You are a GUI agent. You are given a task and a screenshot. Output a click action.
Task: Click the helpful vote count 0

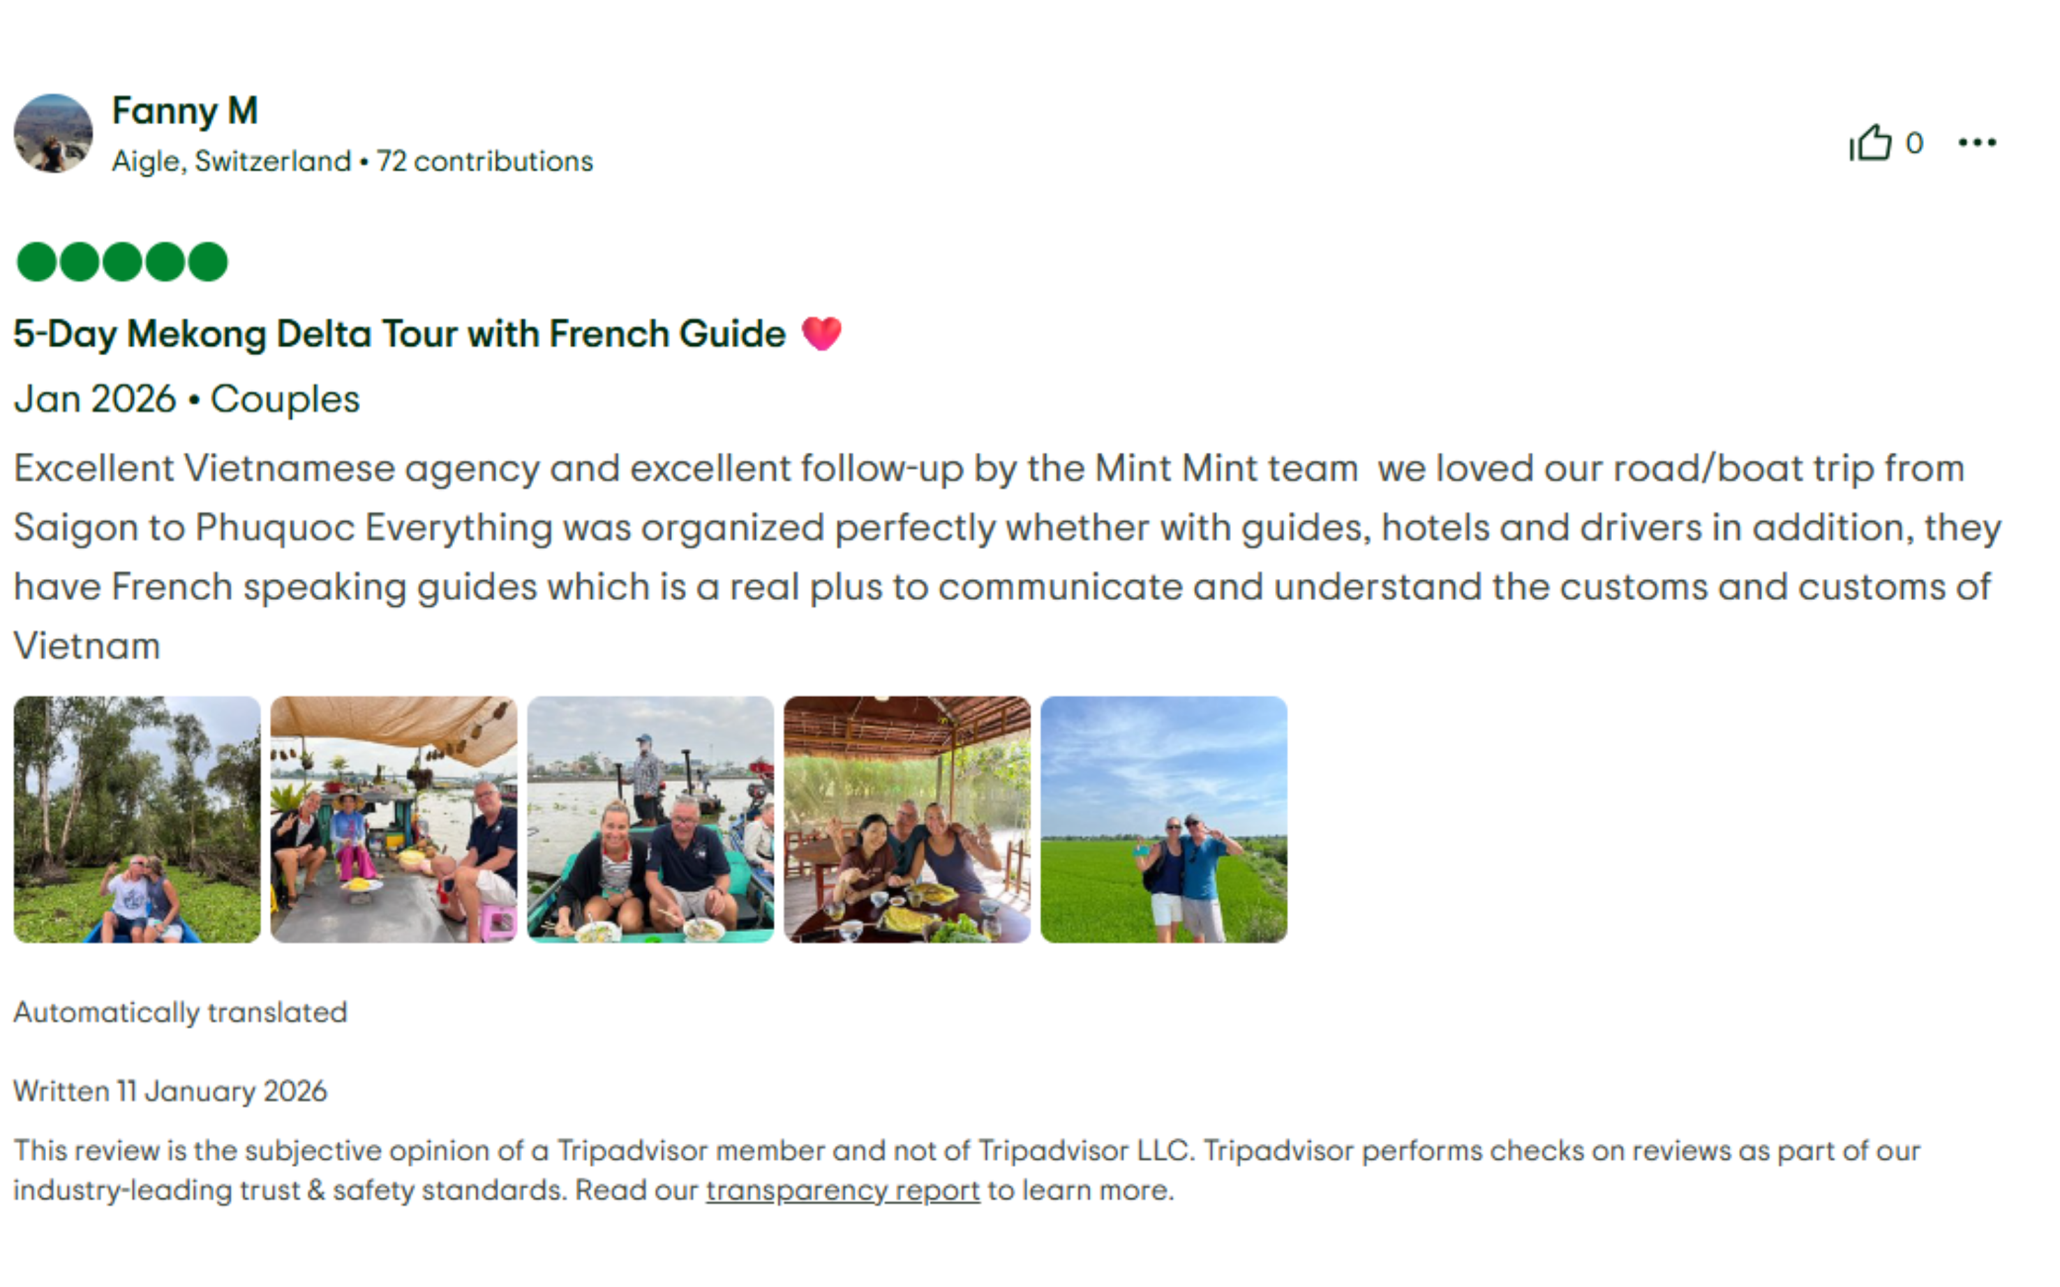coord(1914,143)
